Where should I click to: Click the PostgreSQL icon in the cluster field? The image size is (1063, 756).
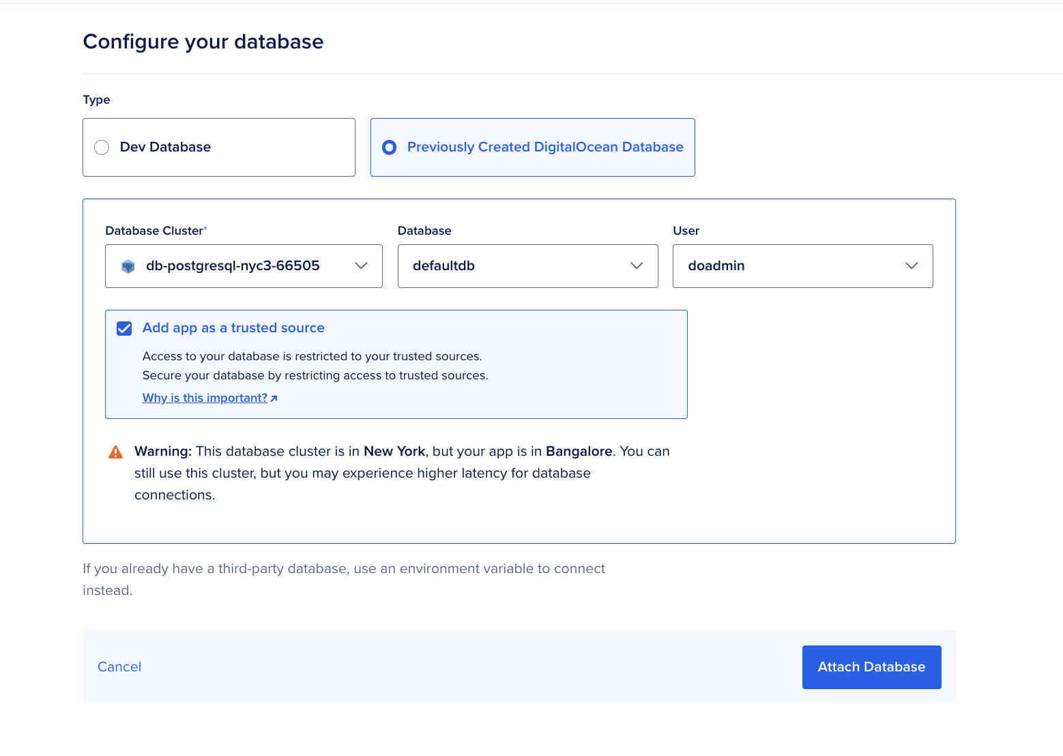pyautogui.click(x=128, y=266)
